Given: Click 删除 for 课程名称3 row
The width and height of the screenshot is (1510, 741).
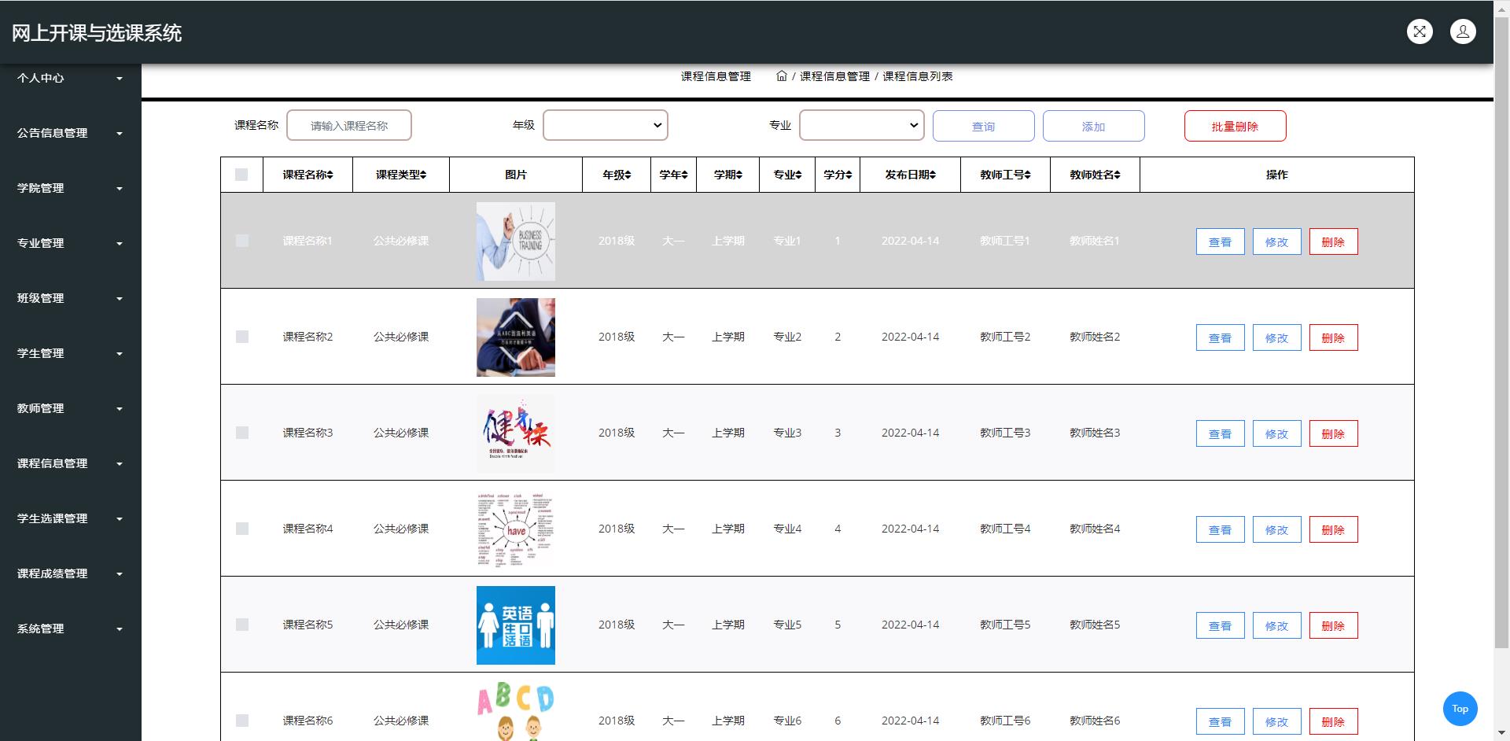Looking at the screenshot, I should (1333, 433).
